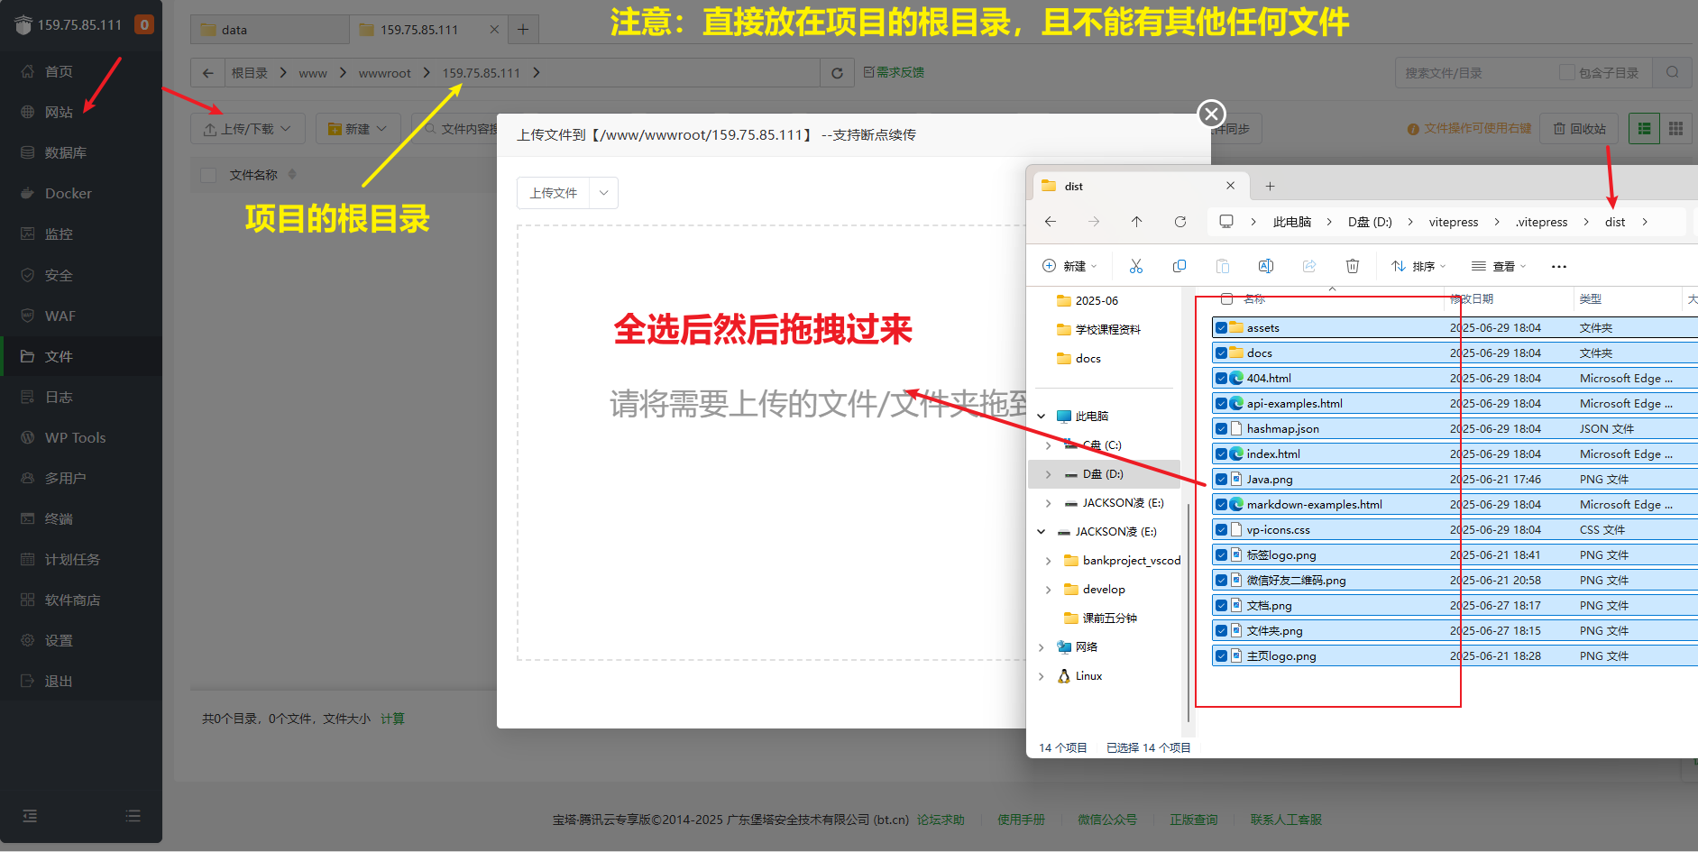This screenshot has height=852, width=1698.
Task: Select the list view icon in file manager
Action: pyautogui.click(x=1645, y=129)
